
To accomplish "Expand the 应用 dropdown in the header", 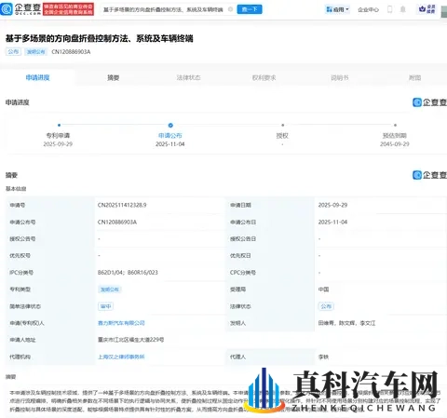I will point(337,9).
